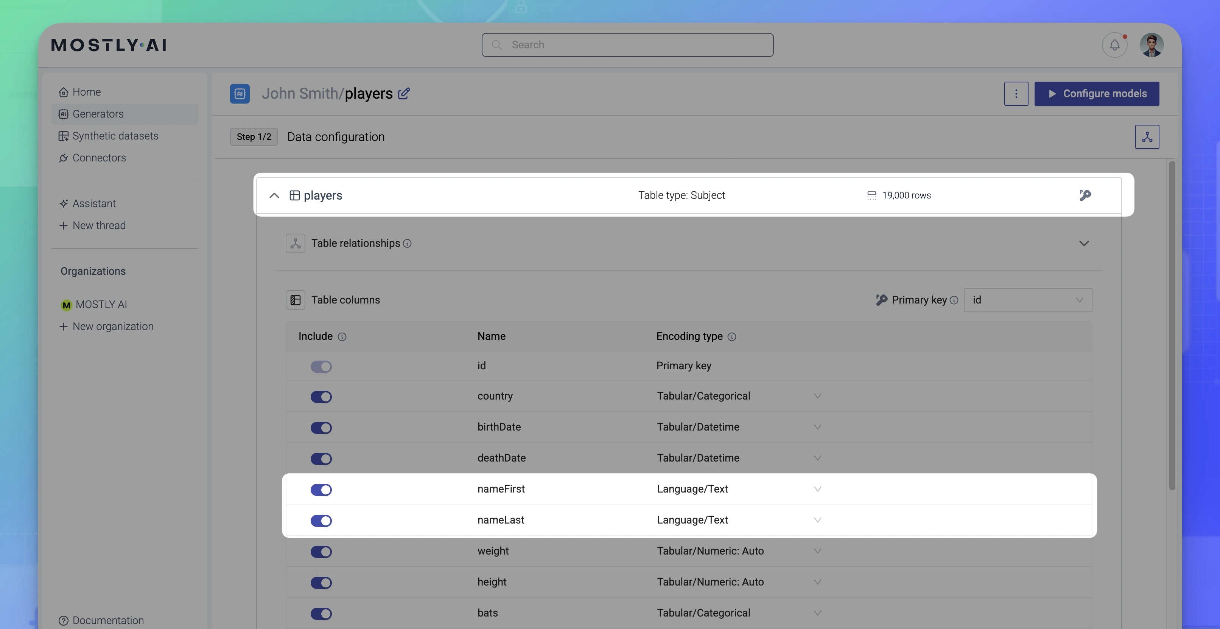Click the Table relationships icon

[x=295, y=243]
